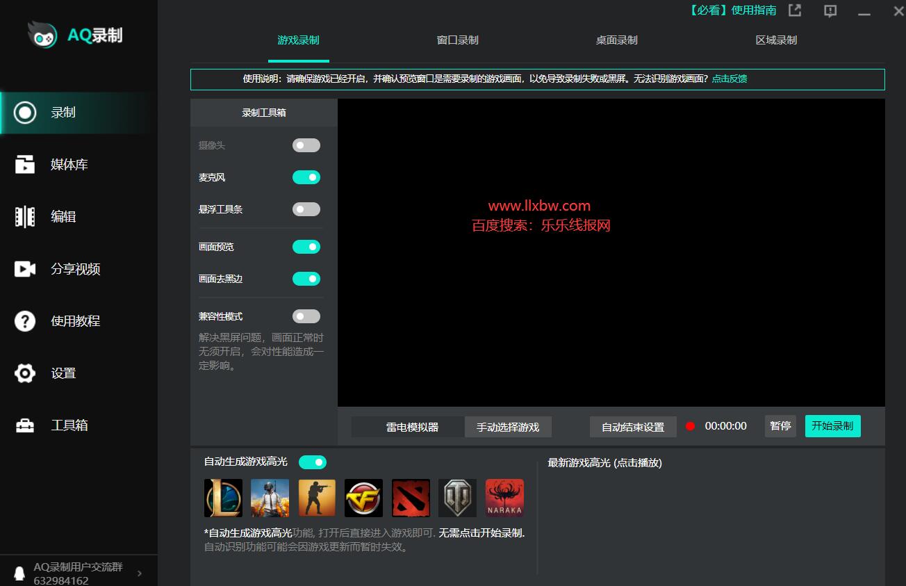Click the feedback icon in title bar
This screenshot has width=906, height=586.
[x=830, y=11]
